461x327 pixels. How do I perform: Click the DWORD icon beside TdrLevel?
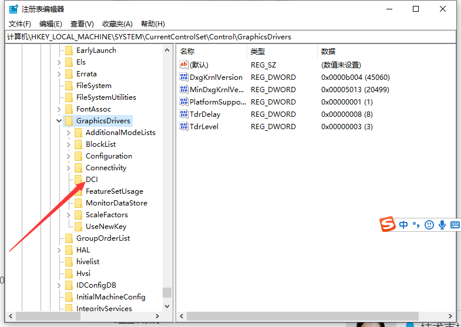pyautogui.click(x=183, y=126)
